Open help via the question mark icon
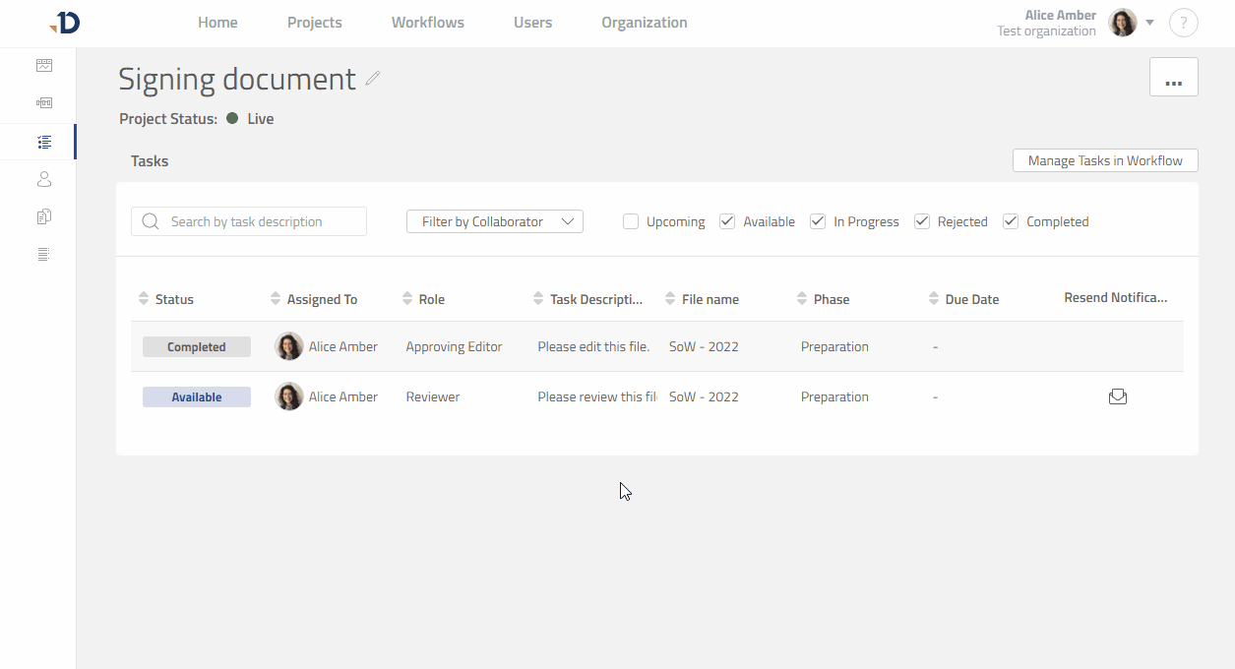The image size is (1235, 669). 1184,22
